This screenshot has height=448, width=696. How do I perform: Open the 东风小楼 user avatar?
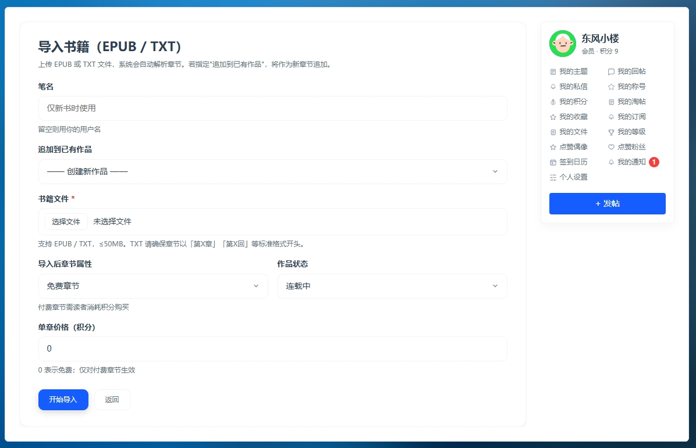[x=562, y=44]
